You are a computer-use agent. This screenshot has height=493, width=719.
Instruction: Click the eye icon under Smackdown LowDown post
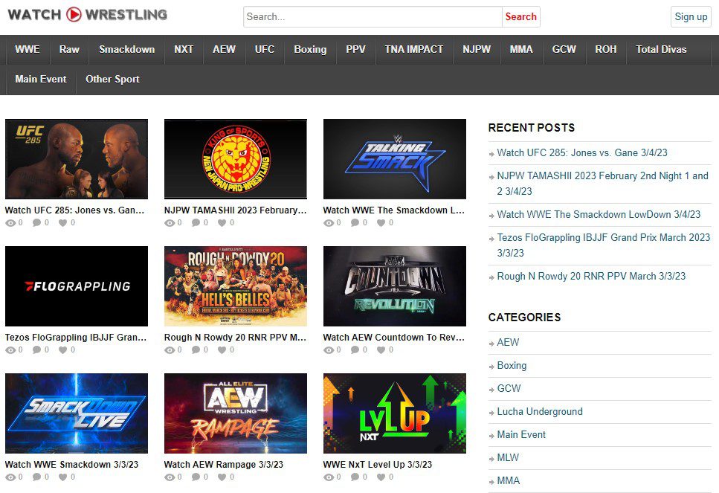(329, 223)
